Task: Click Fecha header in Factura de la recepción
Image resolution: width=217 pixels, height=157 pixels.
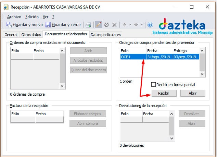Action: [49, 114]
